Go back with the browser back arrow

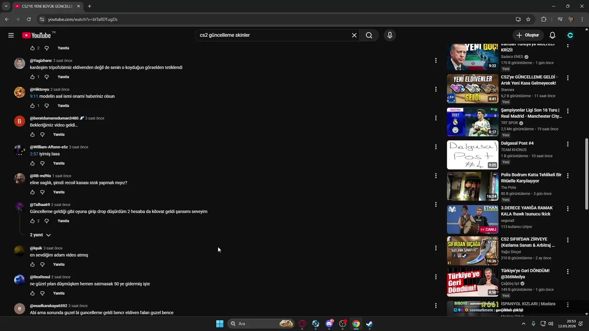[x=6, y=19]
